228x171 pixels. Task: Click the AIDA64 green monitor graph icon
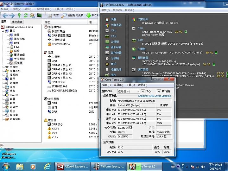pyautogui.click(x=39, y=15)
